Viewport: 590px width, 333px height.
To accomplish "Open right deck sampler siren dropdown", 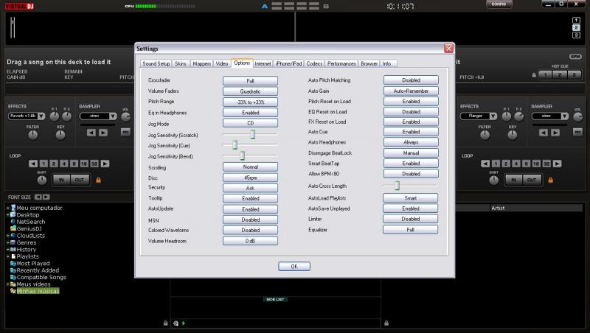I will [565, 116].
